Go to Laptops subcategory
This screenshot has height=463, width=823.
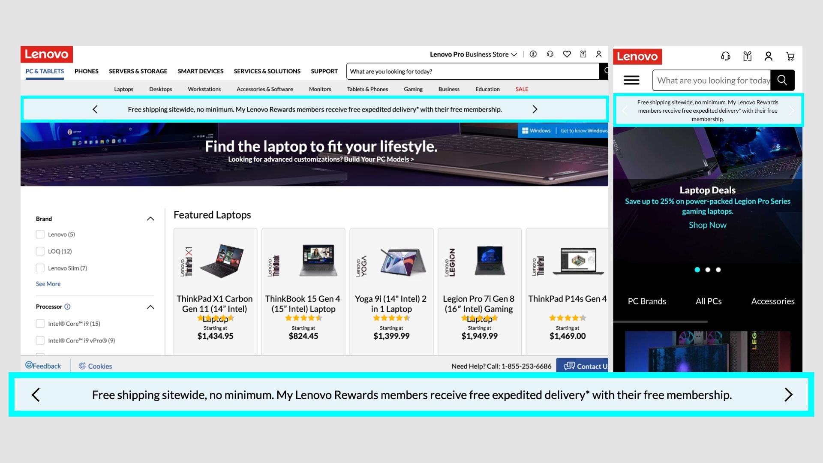coord(123,89)
